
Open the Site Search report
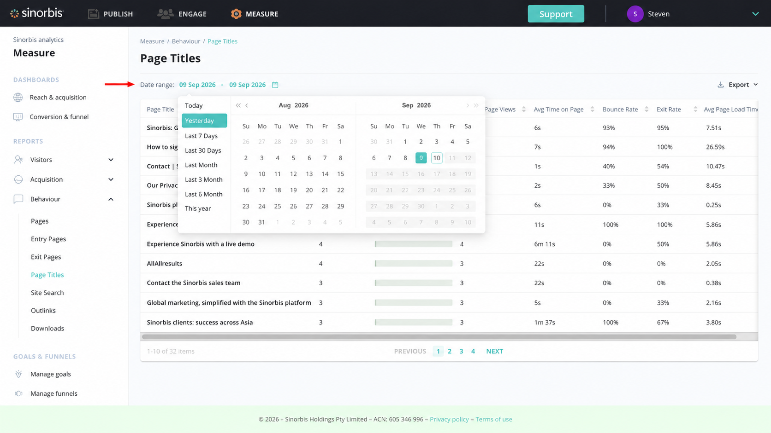(x=47, y=293)
